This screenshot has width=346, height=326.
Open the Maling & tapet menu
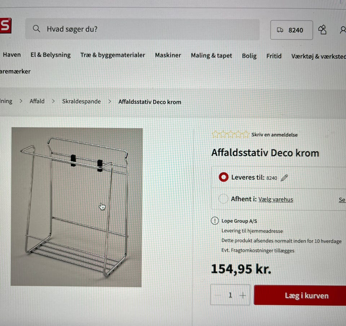[x=211, y=55]
